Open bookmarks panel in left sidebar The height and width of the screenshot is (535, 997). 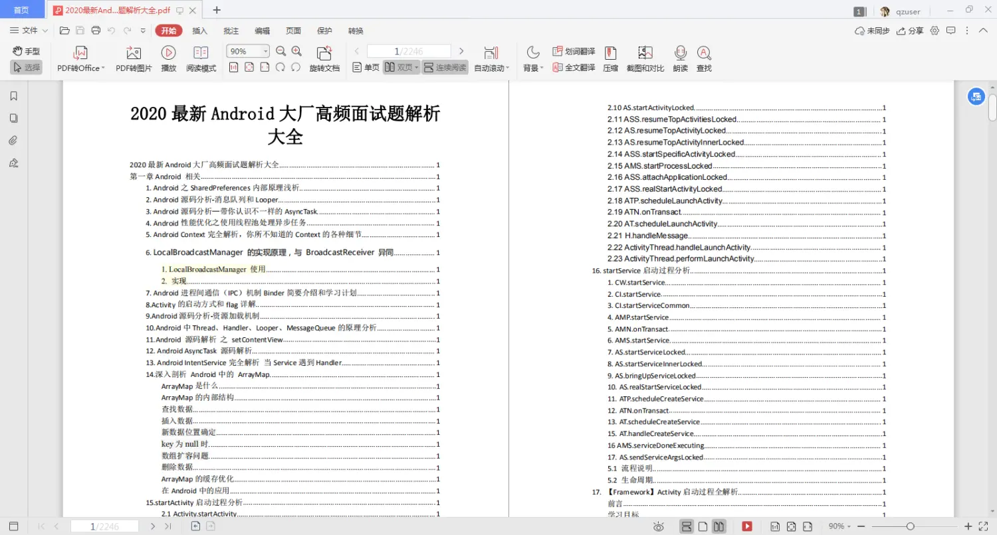pyautogui.click(x=13, y=96)
